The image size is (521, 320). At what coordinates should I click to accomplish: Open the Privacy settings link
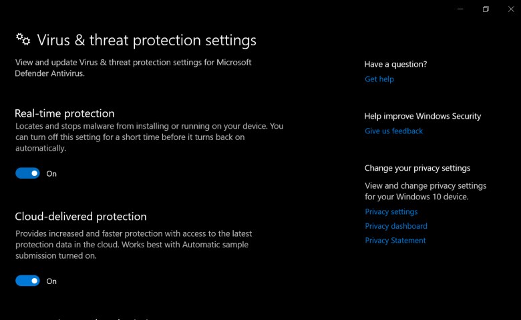[391, 211]
